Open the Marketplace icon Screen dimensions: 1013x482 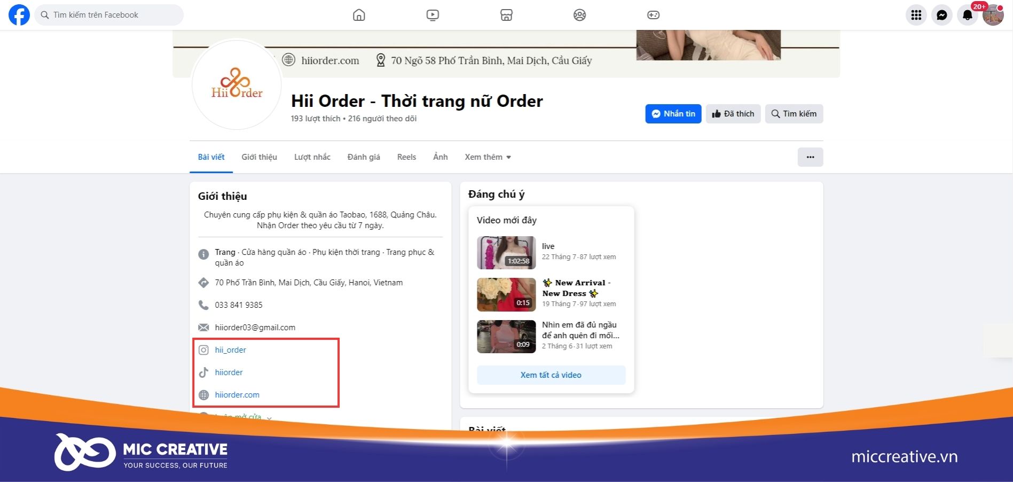[x=506, y=15]
